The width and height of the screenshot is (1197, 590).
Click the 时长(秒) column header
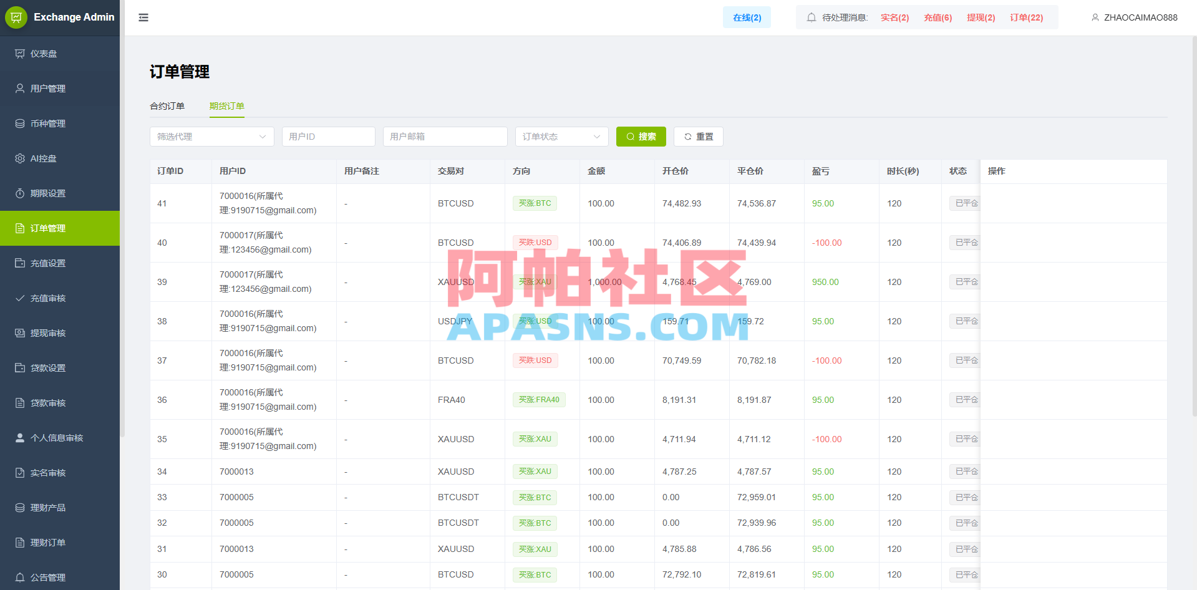pos(903,171)
